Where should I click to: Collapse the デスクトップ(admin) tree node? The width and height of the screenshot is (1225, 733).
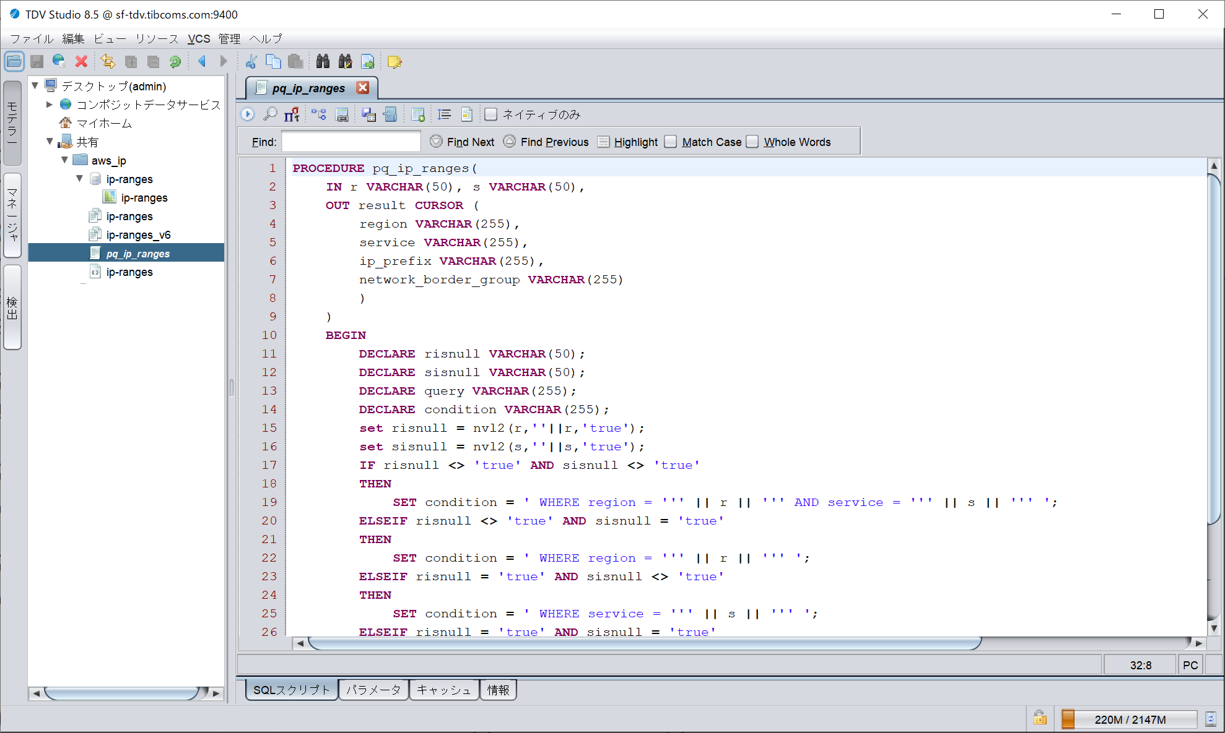click(35, 85)
